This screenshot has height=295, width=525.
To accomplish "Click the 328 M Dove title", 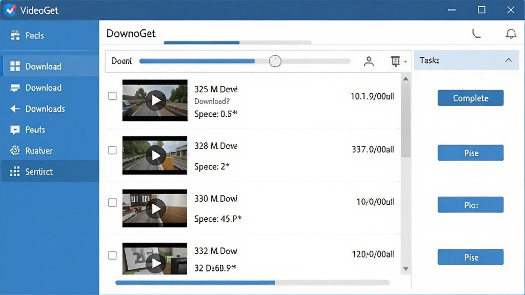I will pyautogui.click(x=216, y=146).
